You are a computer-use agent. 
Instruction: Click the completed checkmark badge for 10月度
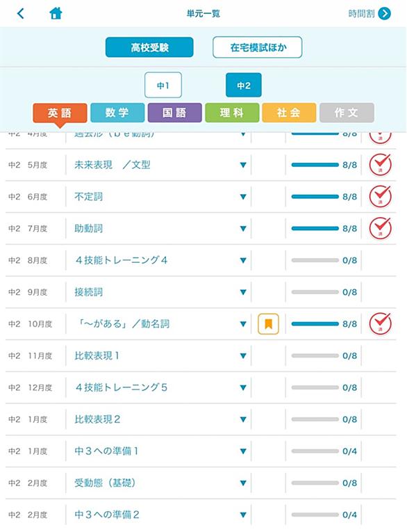[380, 324]
